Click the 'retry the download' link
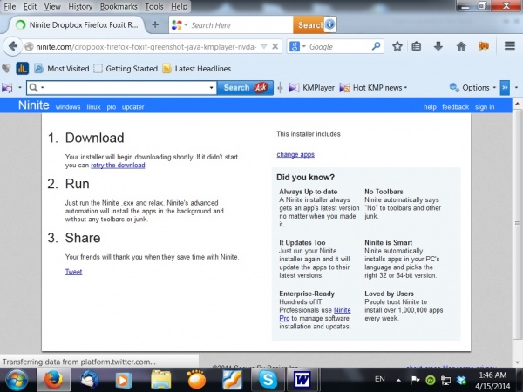The image size is (523, 392). [x=118, y=165]
